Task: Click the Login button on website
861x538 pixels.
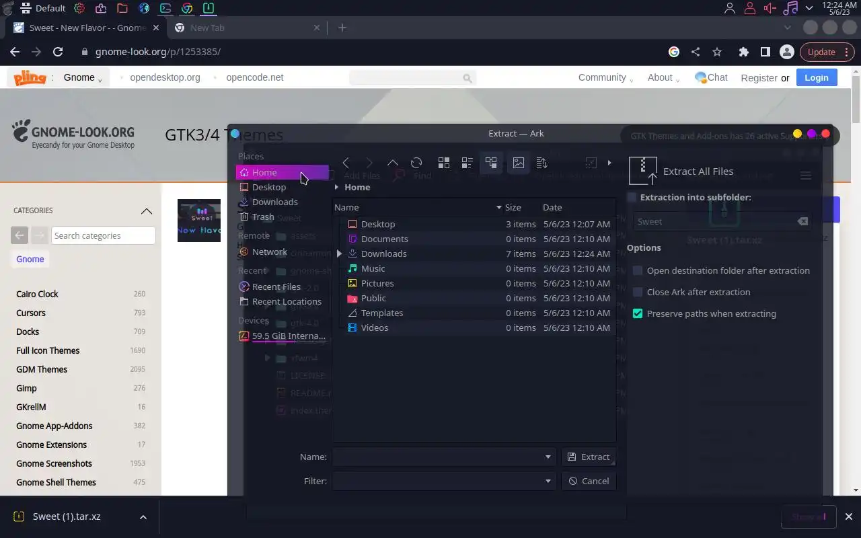Action: click(x=817, y=77)
